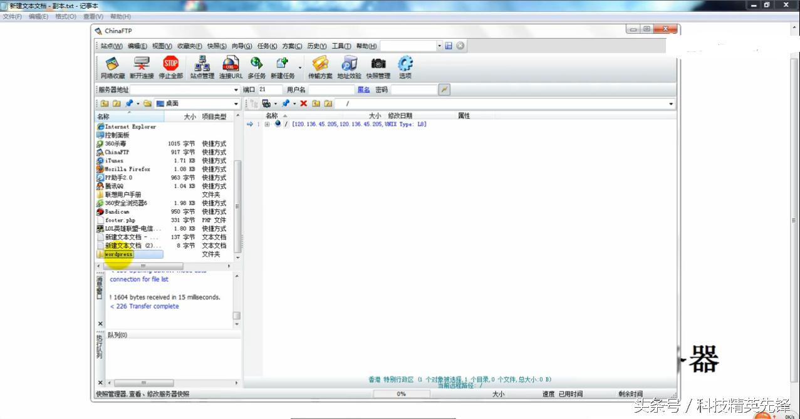Select the wordpress folder in local list
800x419 pixels.
click(x=119, y=254)
